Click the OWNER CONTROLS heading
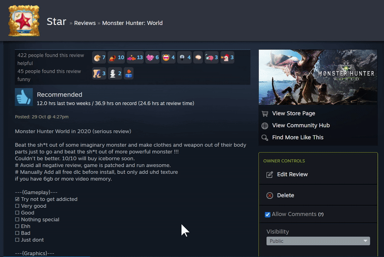This screenshot has height=257, width=384. pyautogui.click(x=284, y=161)
